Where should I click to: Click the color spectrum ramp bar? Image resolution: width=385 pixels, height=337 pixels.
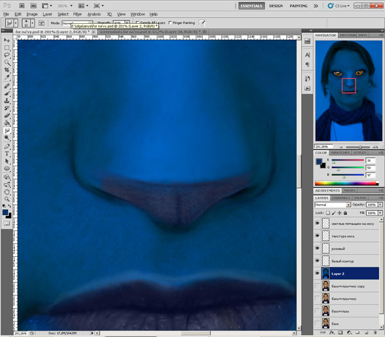pos(346,184)
